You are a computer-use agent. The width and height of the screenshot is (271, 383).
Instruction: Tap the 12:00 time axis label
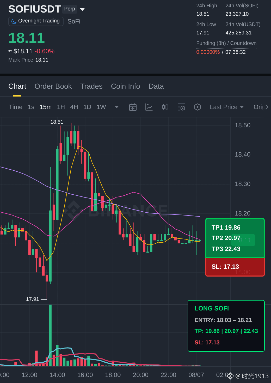pos(29,375)
